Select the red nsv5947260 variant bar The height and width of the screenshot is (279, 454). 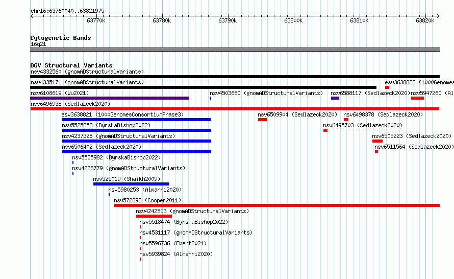click(x=417, y=98)
